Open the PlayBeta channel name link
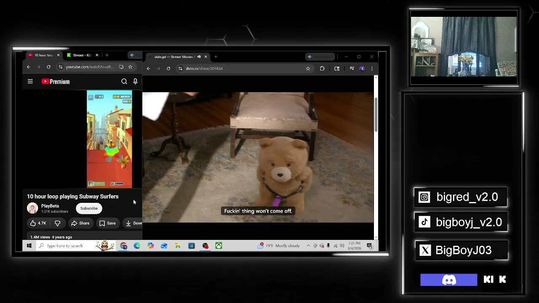This screenshot has width=539, height=303. tap(50, 206)
